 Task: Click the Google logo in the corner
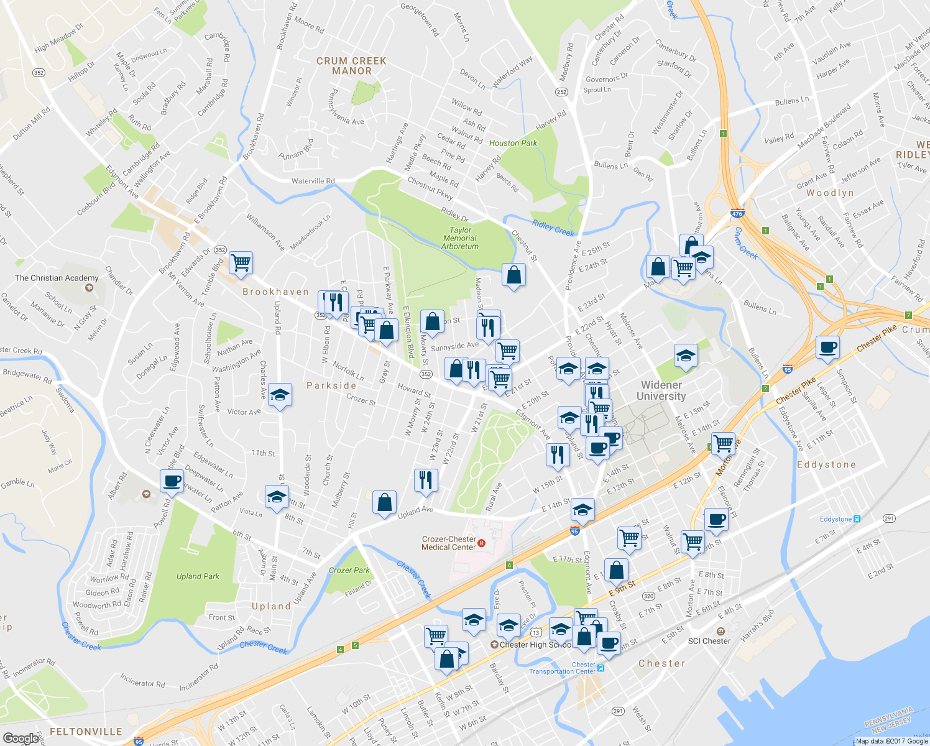pyautogui.click(x=21, y=738)
